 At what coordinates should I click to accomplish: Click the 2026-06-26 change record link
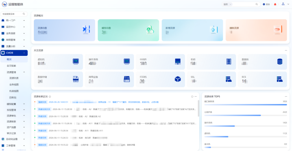point(98,102)
